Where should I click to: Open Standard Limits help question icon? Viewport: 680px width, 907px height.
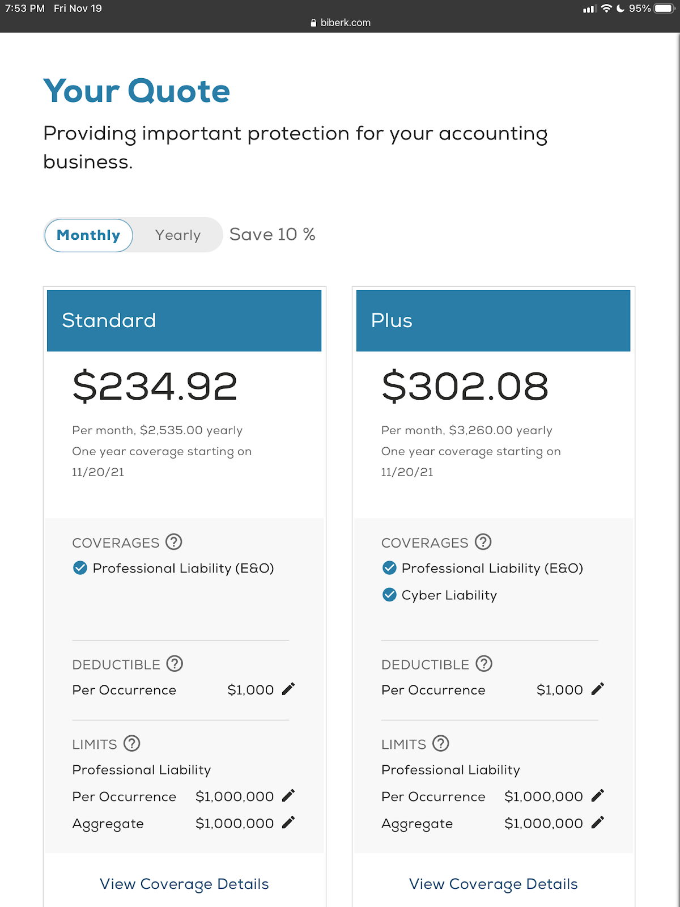pos(132,743)
